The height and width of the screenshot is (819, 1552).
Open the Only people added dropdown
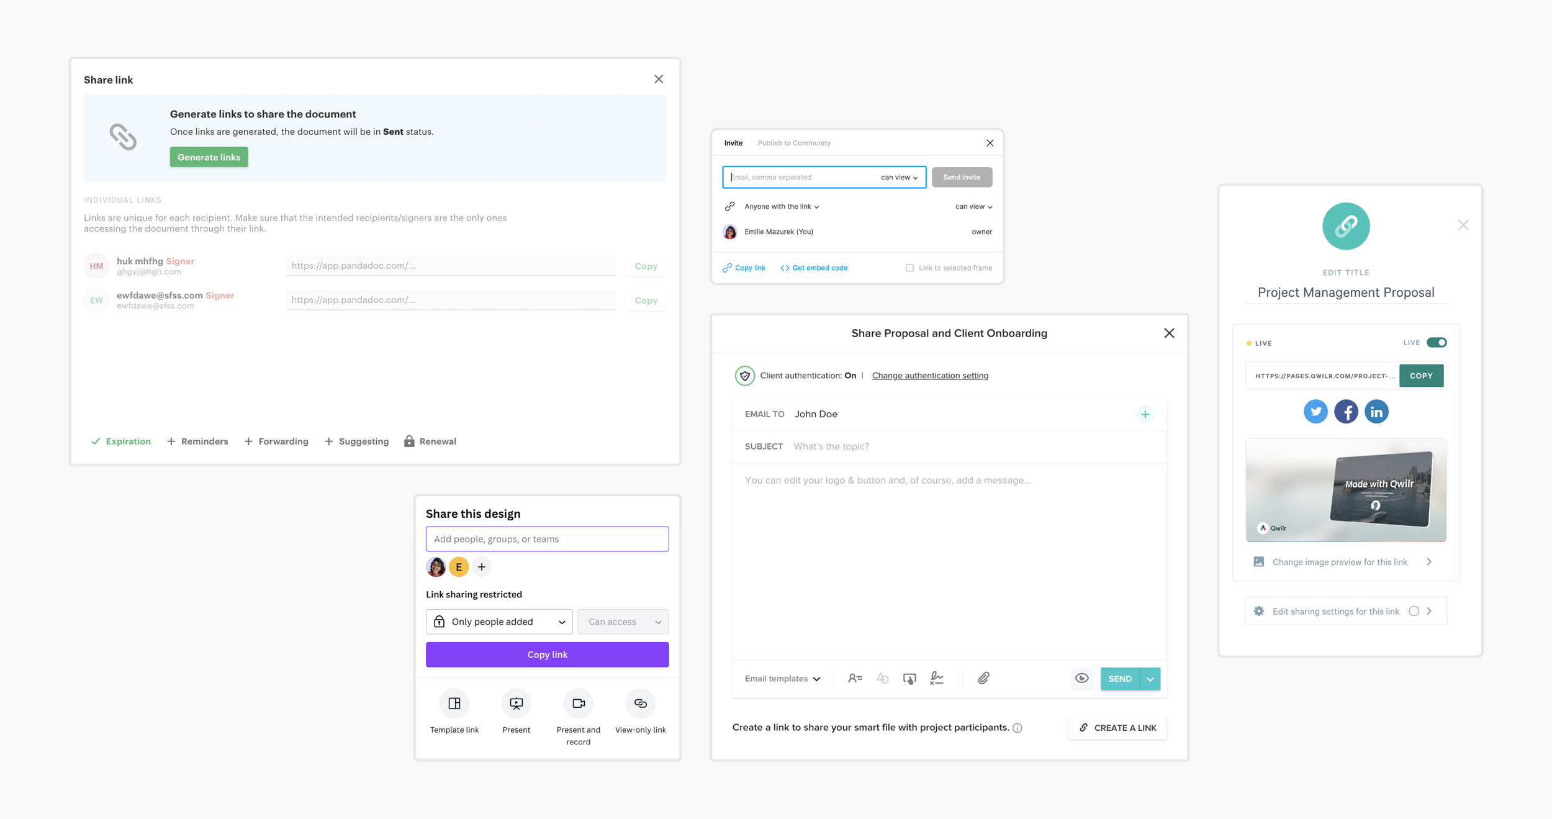(499, 622)
